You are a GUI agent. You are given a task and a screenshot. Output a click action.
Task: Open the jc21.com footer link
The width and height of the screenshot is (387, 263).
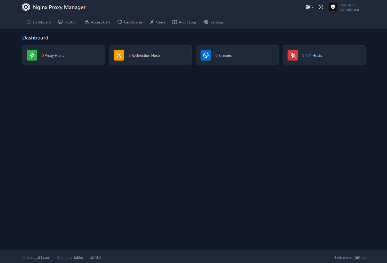(x=43, y=257)
